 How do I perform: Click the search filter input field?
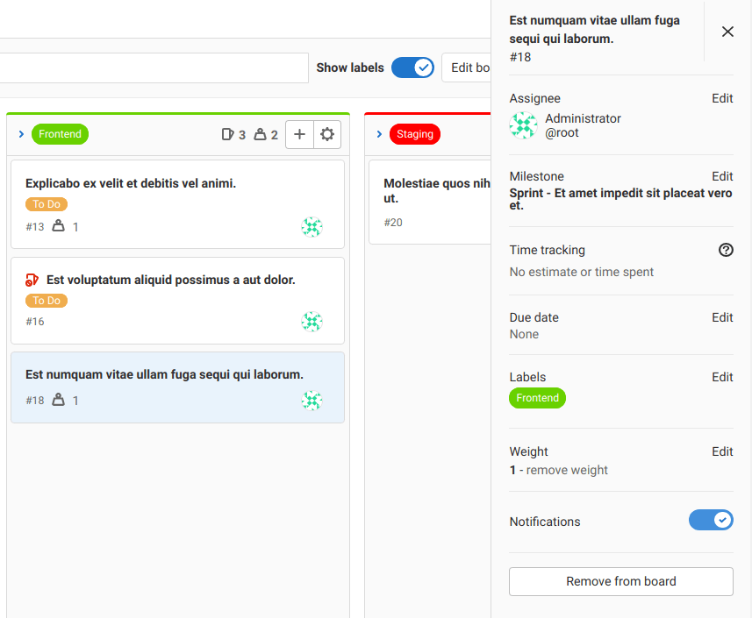154,67
